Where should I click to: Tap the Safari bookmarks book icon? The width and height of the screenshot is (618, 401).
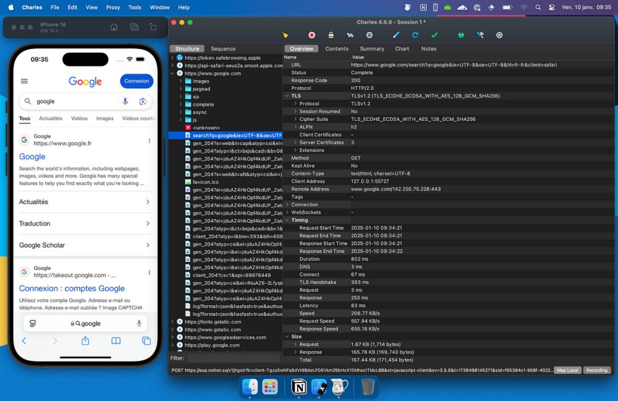(116, 340)
